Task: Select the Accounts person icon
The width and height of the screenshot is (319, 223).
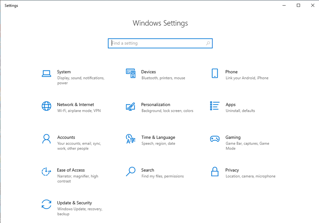Action: [x=47, y=139]
